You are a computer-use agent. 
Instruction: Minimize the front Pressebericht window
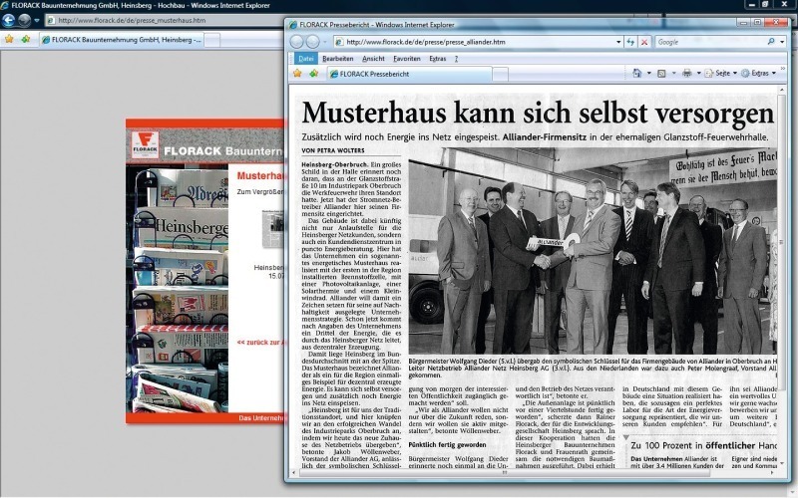pos(743,22)
